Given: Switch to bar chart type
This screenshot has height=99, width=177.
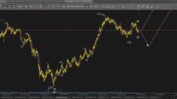Looking at the screenshot, I should coord(30,7).
